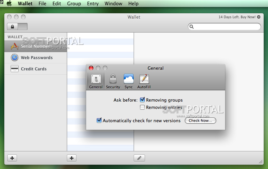Check Removing entries checkbox
268x169 pixels.
point(142,107)
